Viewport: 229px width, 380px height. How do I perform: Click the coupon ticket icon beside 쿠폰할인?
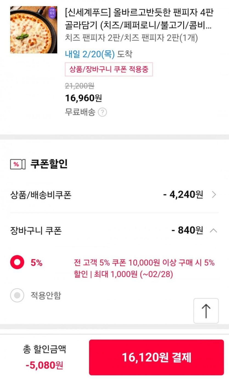coord(18,164)
